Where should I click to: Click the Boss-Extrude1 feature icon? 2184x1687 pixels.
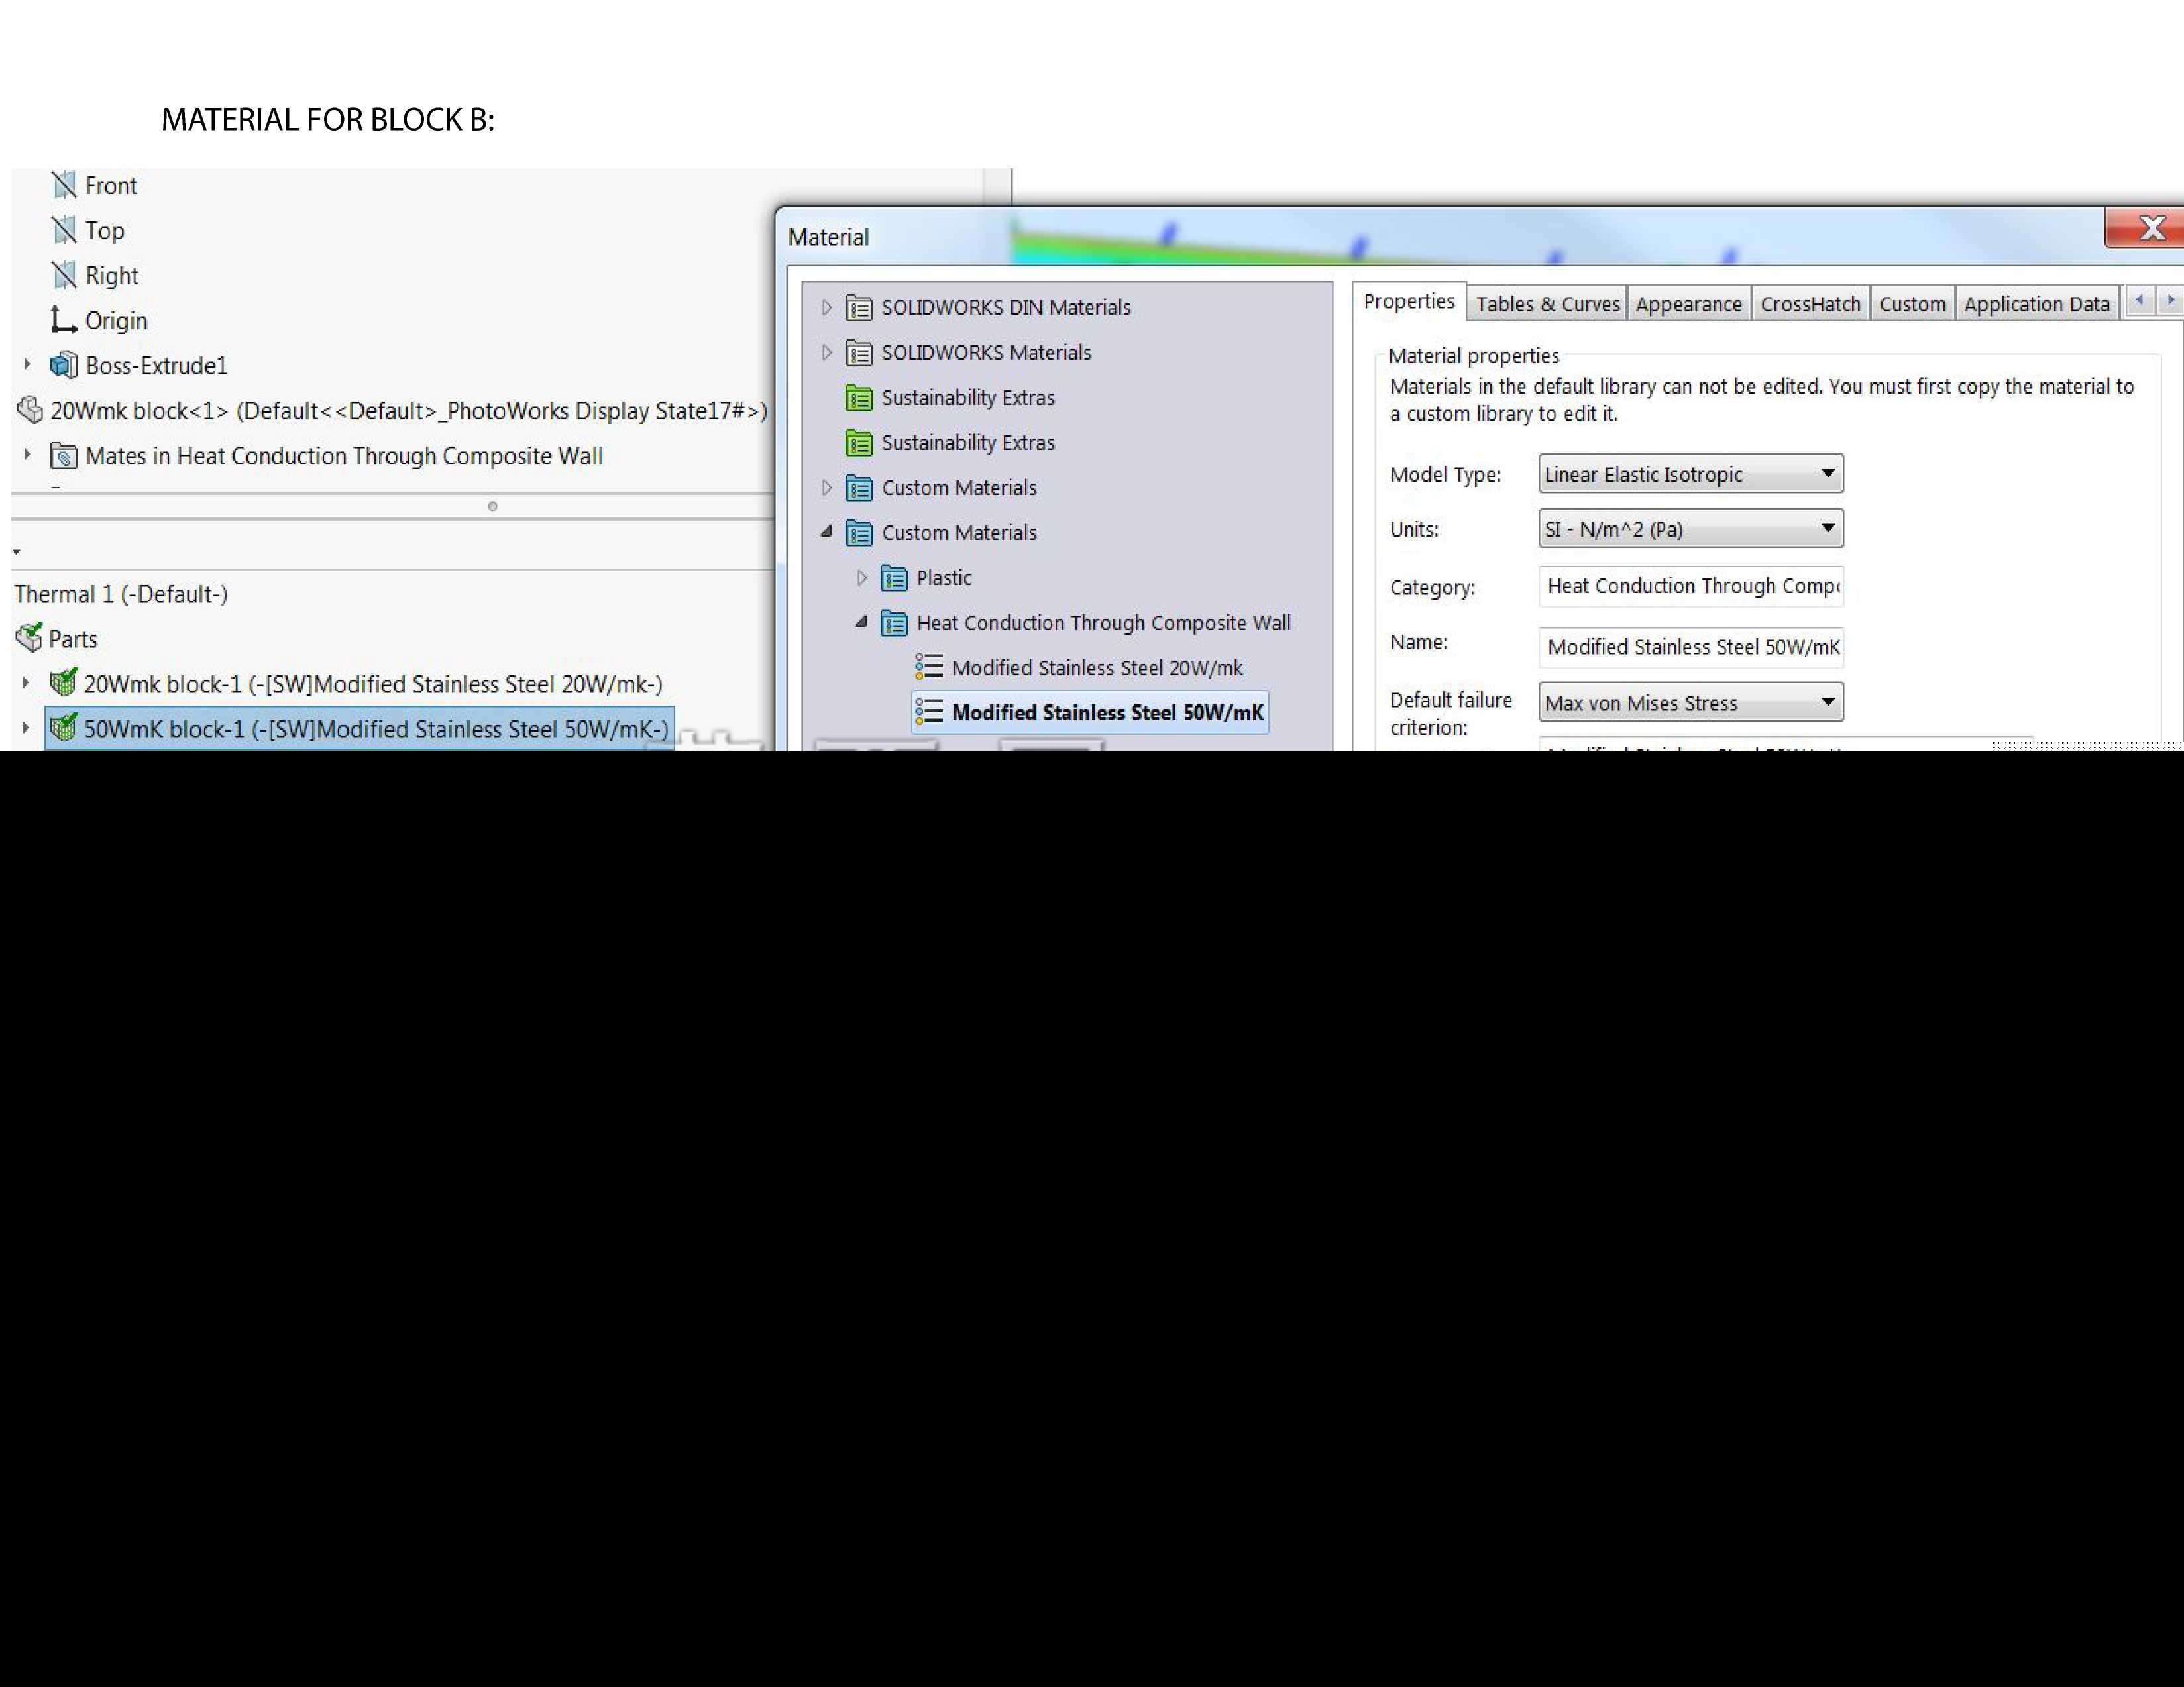64,365
